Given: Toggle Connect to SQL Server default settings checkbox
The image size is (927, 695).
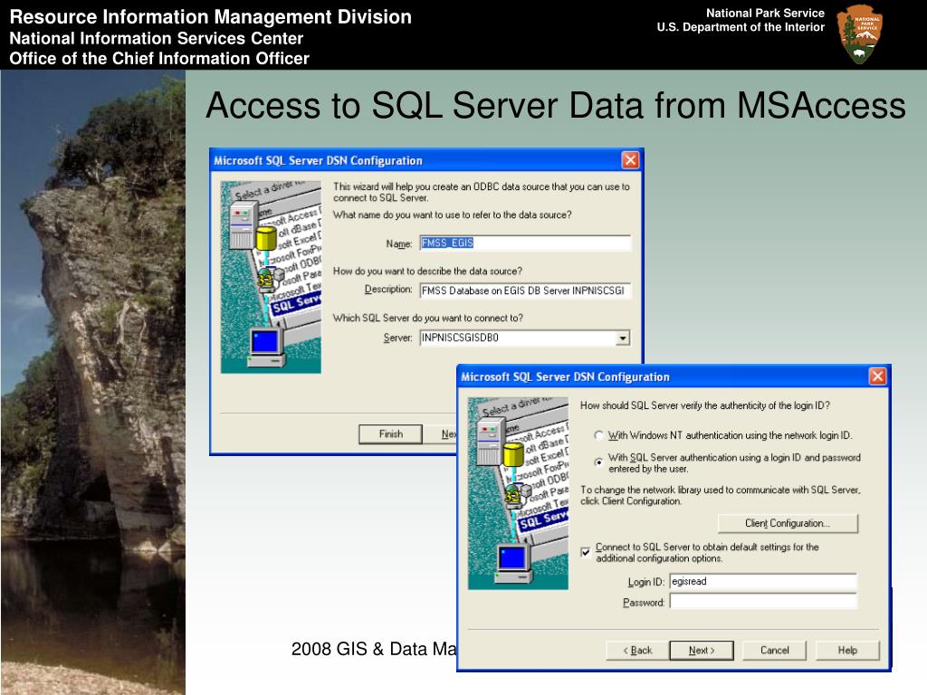Looking at the screenshot, I should click(x=586, y=553).
